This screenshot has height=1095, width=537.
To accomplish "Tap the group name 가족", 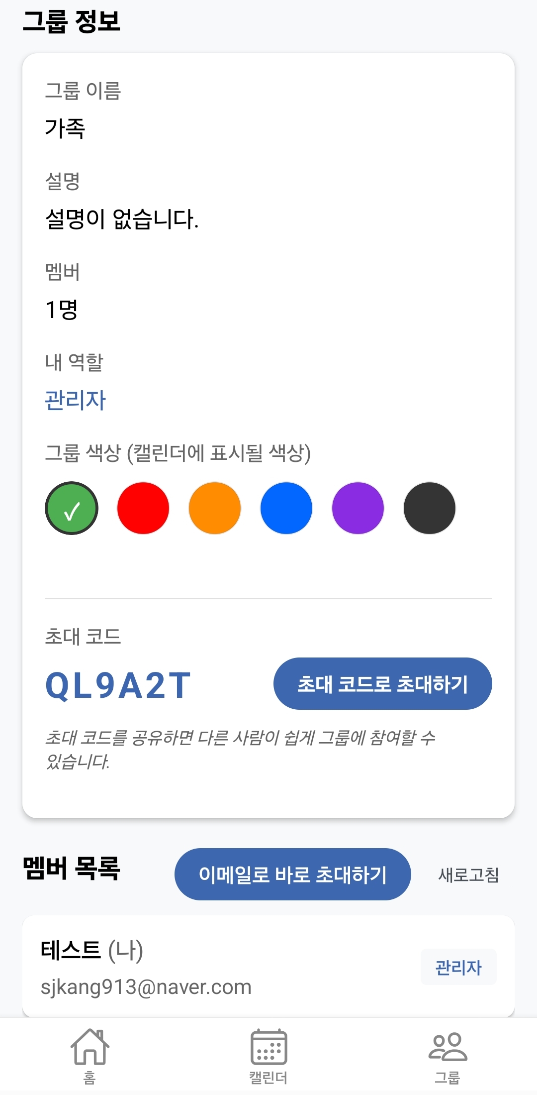I will point(65,128).
